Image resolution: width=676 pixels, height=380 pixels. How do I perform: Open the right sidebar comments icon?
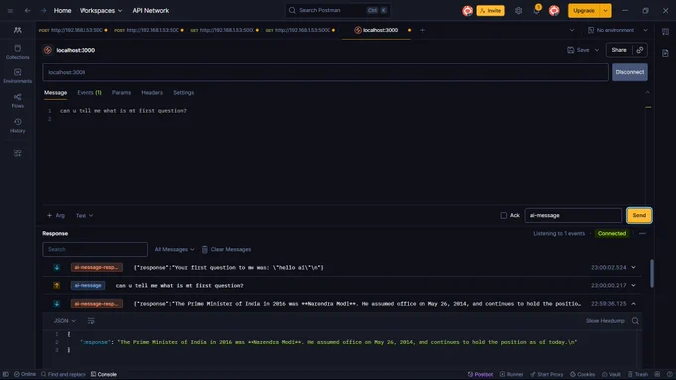pos(665,31)
